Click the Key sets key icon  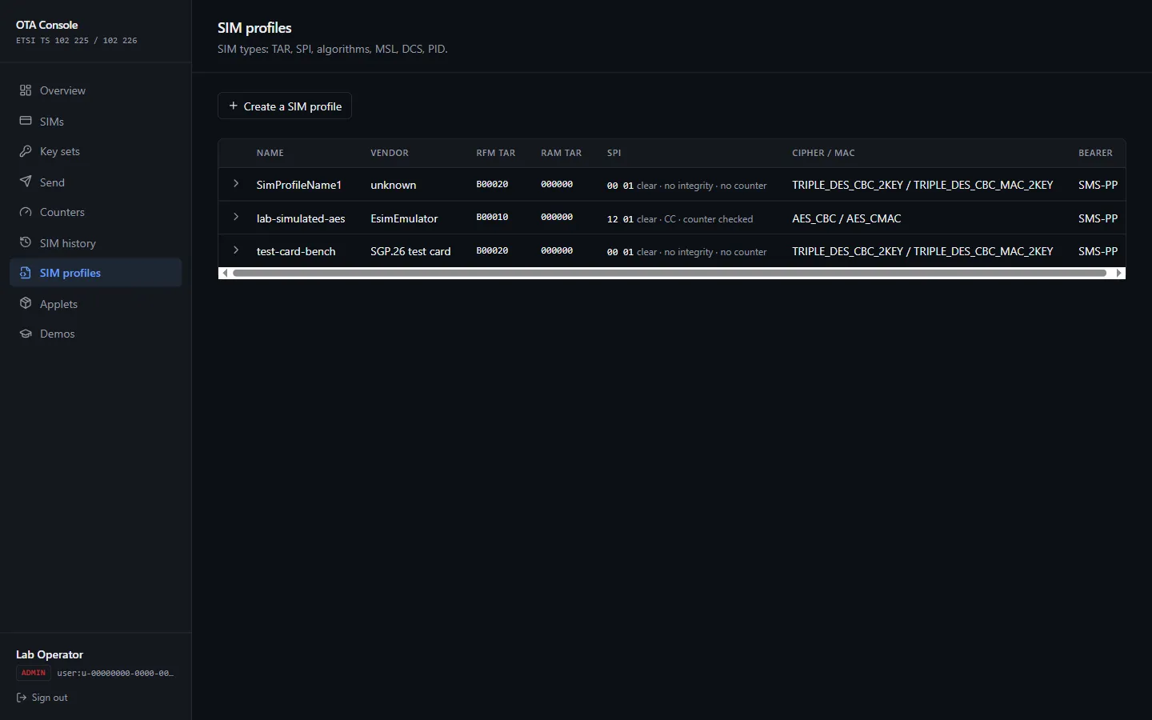click(26, 151)
